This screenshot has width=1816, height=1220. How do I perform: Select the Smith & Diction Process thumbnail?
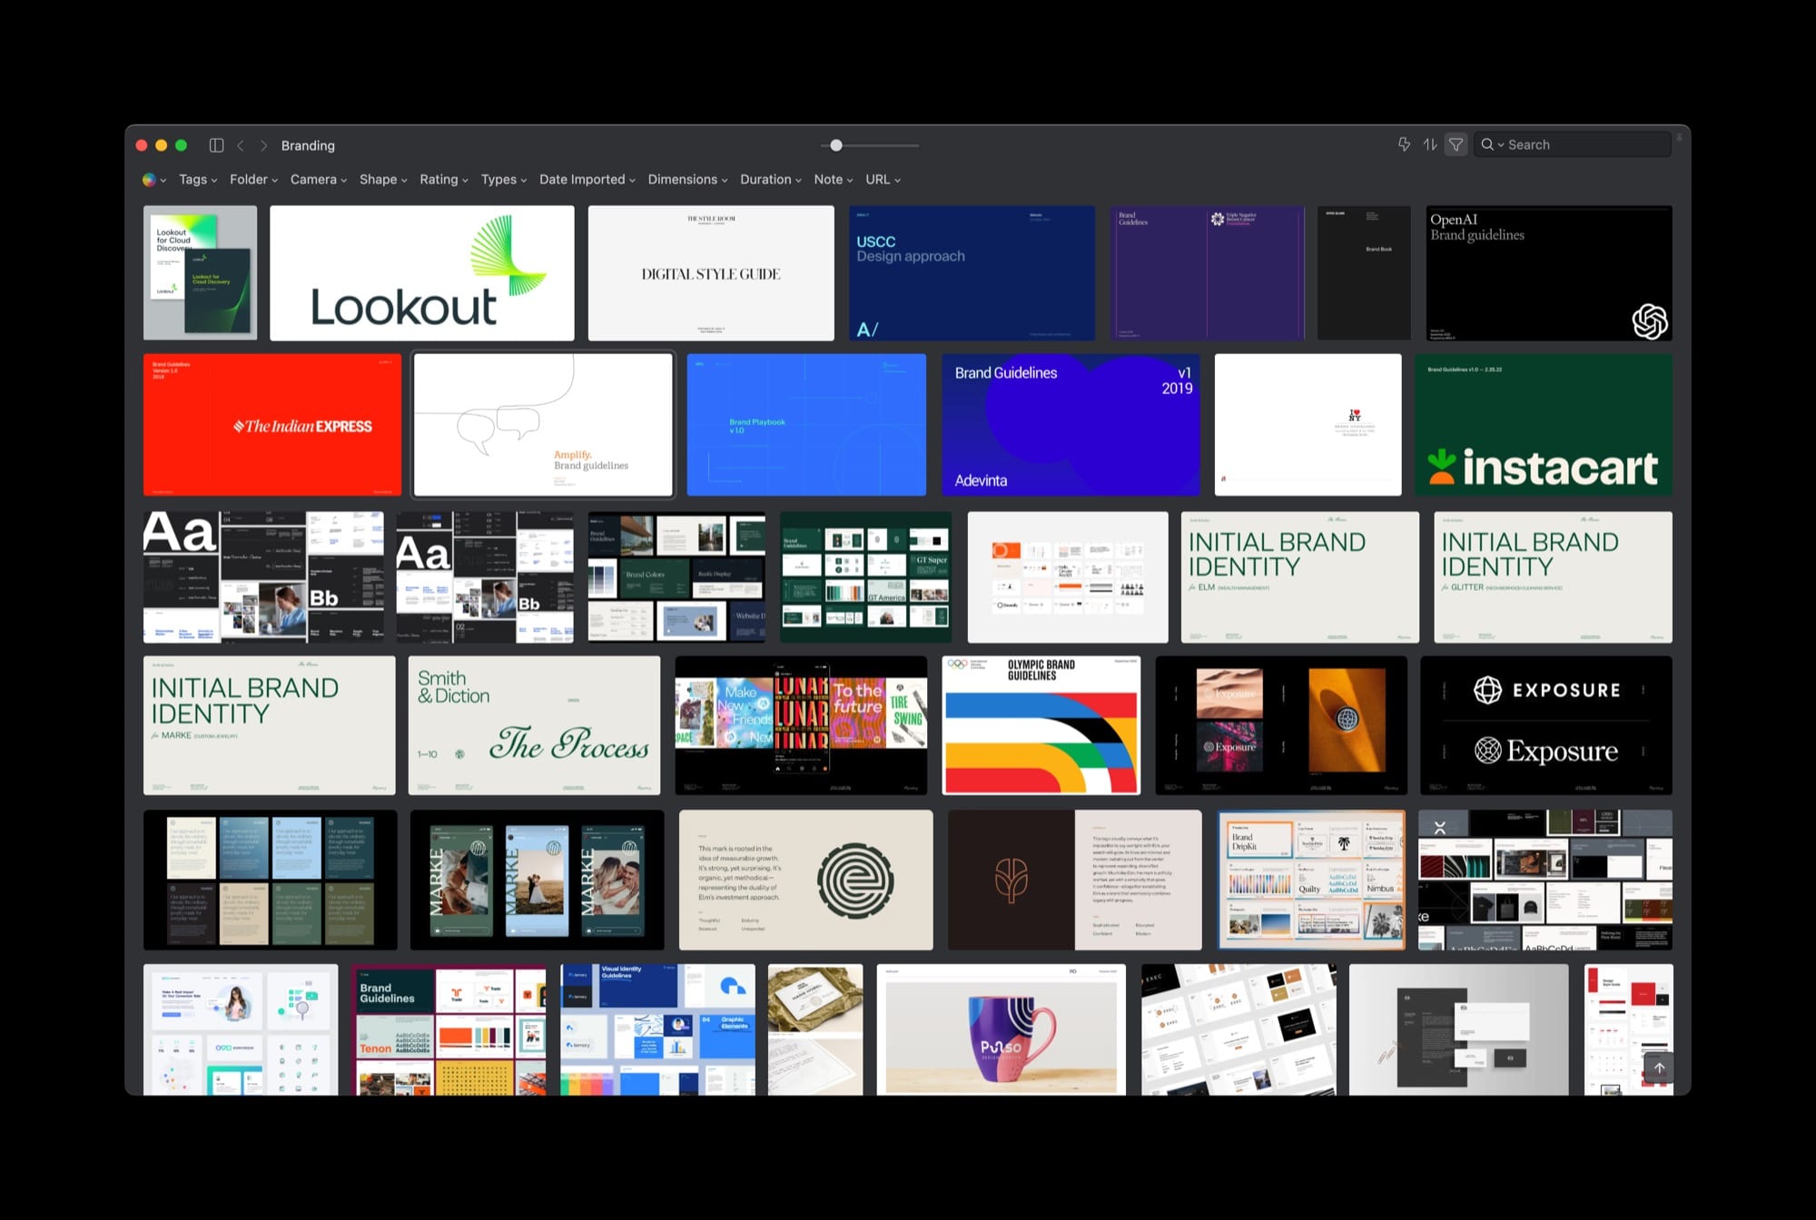(534, 725)
